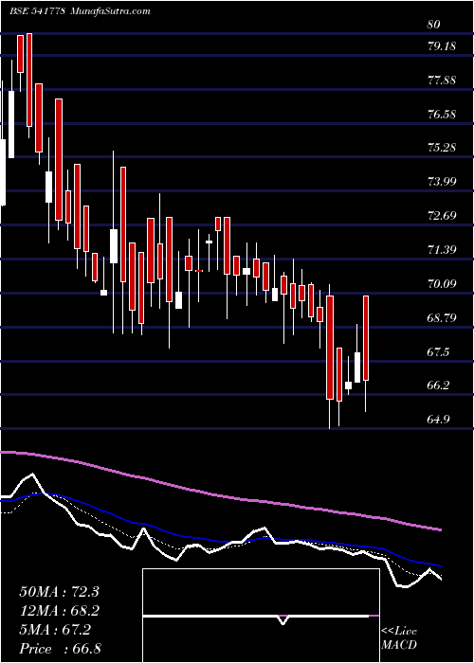Click the pink 50MA line's right end
The width and height of the screenshot is (474, 663).
coord(440,529)
